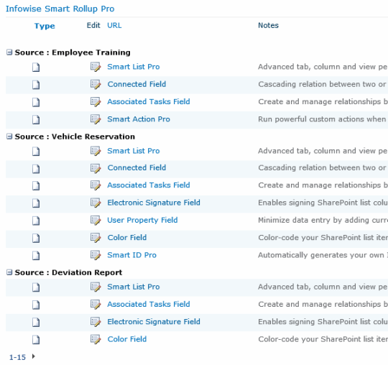
Task: Click document type icon in User Property Field row
Action: tap(36, 221)
